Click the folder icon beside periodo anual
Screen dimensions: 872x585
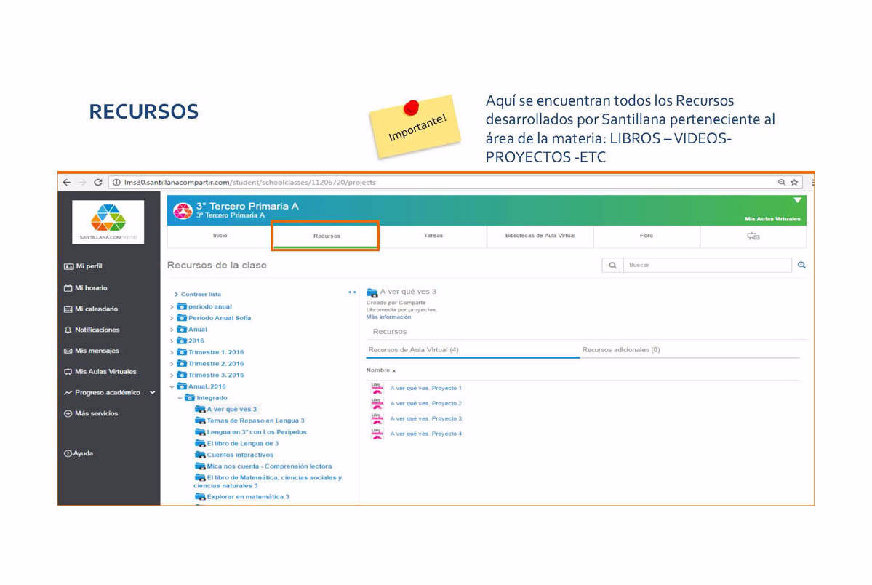[x=182, y=306]
